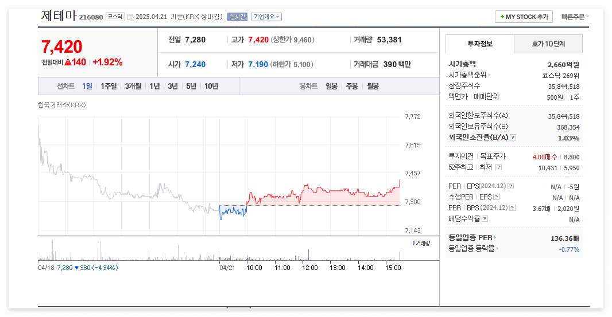Open help icon next to 외국인소진율(B/A)
612x317 pixels.
click(513, 137)
